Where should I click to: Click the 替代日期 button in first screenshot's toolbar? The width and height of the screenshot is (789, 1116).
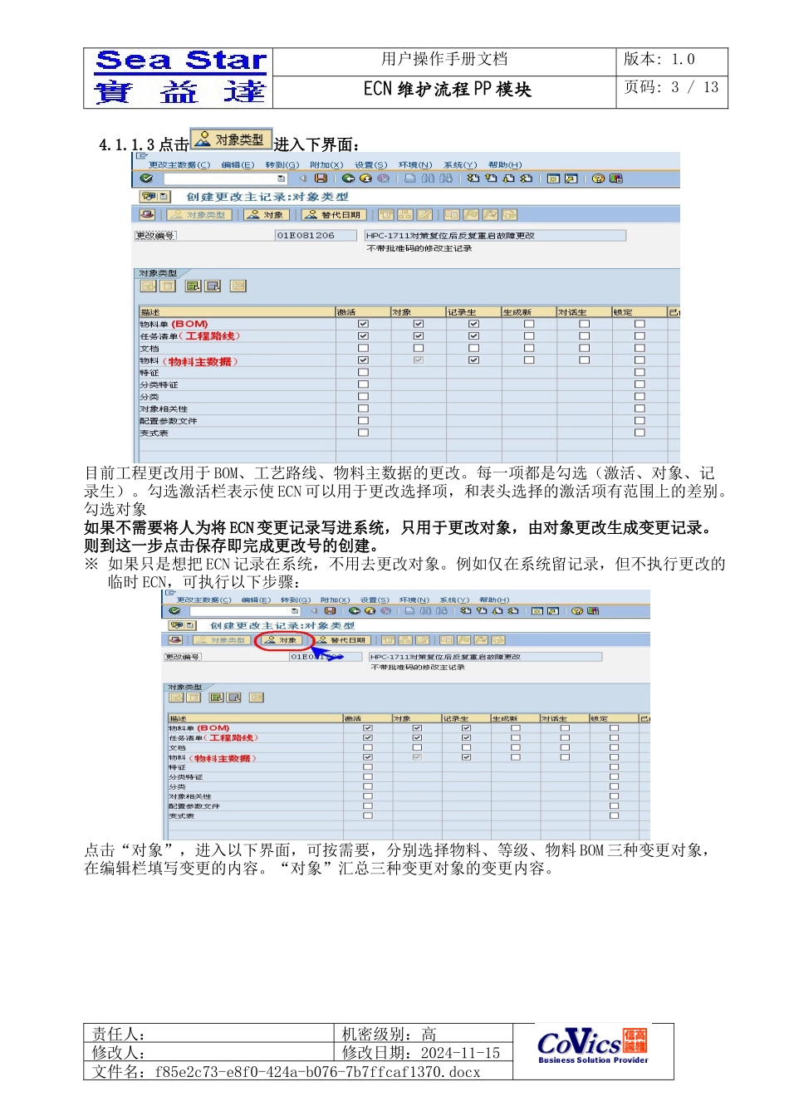[334, 214]
